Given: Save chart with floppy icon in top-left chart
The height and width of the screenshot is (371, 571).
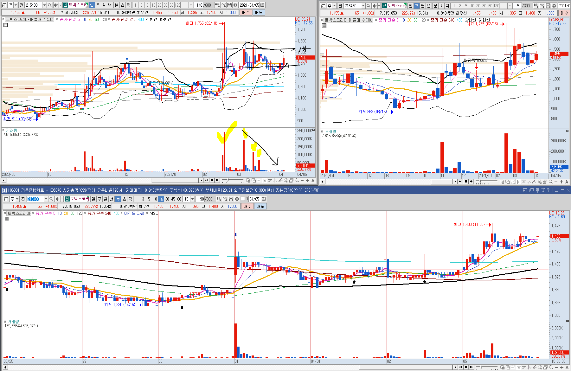Looking at the screenshot, I should click(x=230, y=5).
